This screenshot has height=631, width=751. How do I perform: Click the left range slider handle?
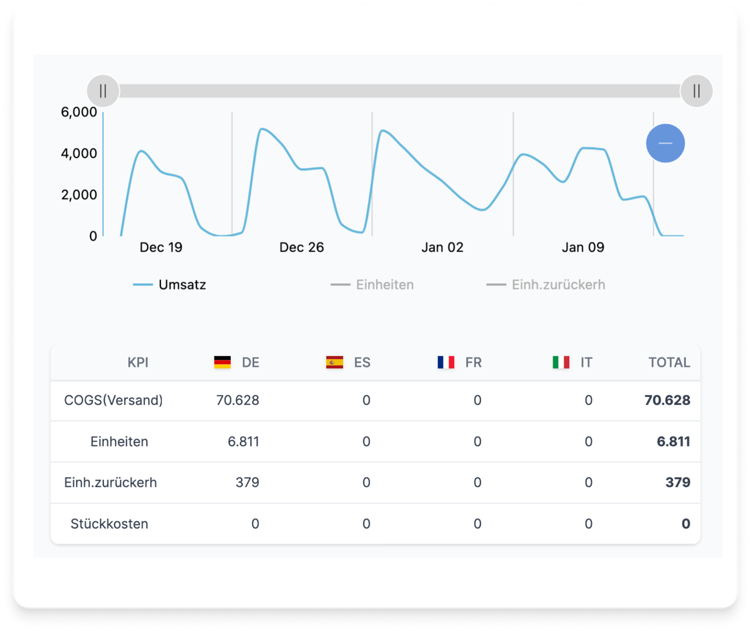[103, 91]
